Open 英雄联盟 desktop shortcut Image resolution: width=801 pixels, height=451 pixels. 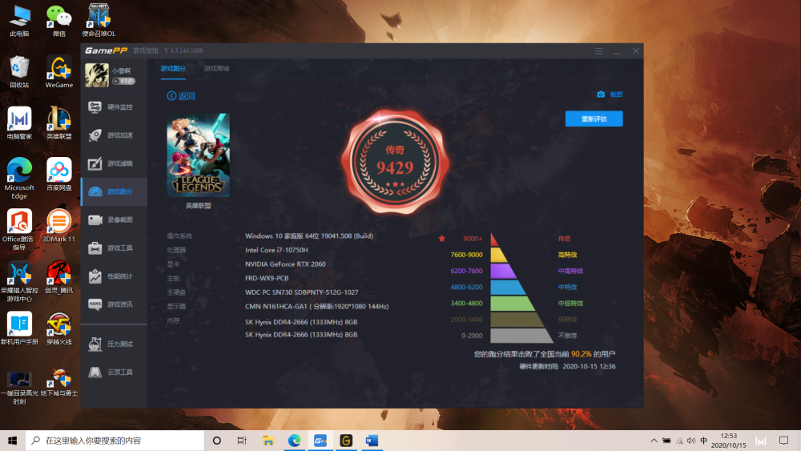(x=58, y=123)
